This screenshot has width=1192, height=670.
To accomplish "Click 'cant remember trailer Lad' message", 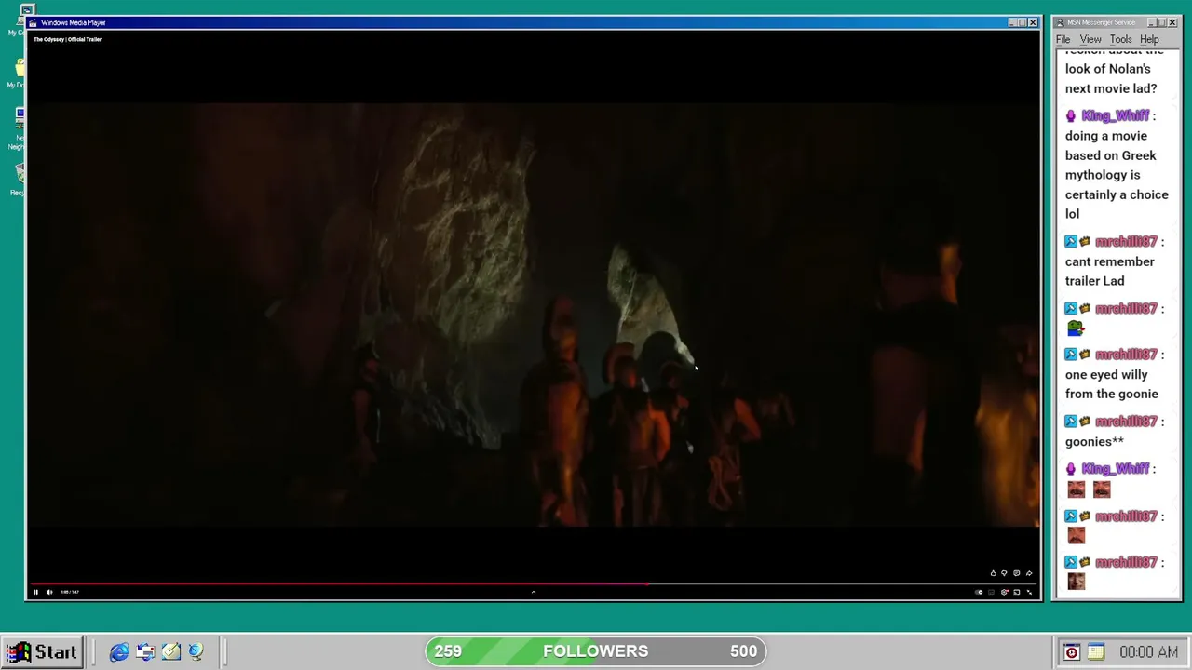I will tap(1110, 271).
